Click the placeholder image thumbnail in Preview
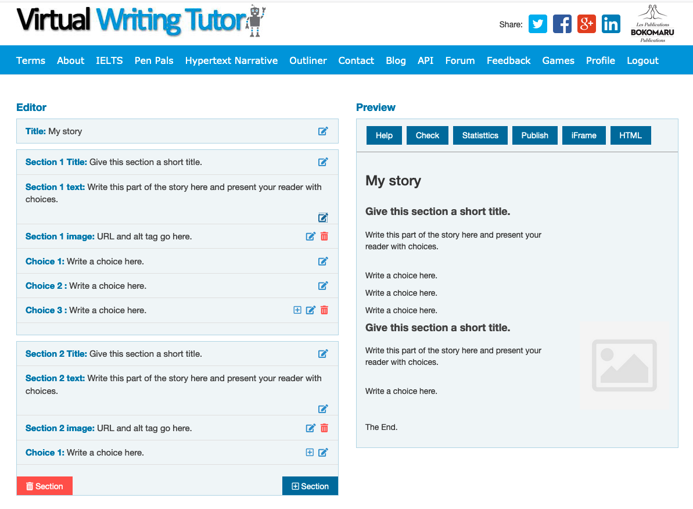This screenshot has width=693, height=509. [x=624, y=365]
